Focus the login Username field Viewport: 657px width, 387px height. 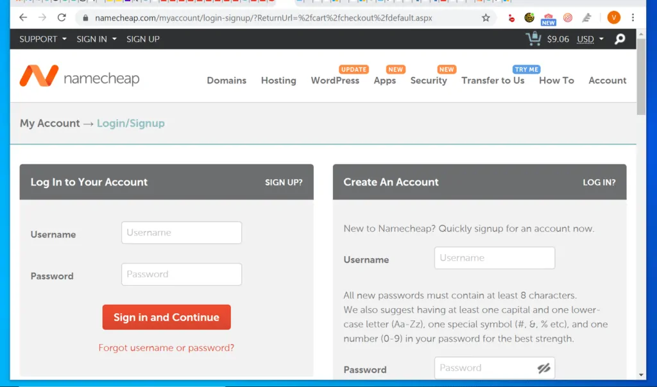pos(182,233)
